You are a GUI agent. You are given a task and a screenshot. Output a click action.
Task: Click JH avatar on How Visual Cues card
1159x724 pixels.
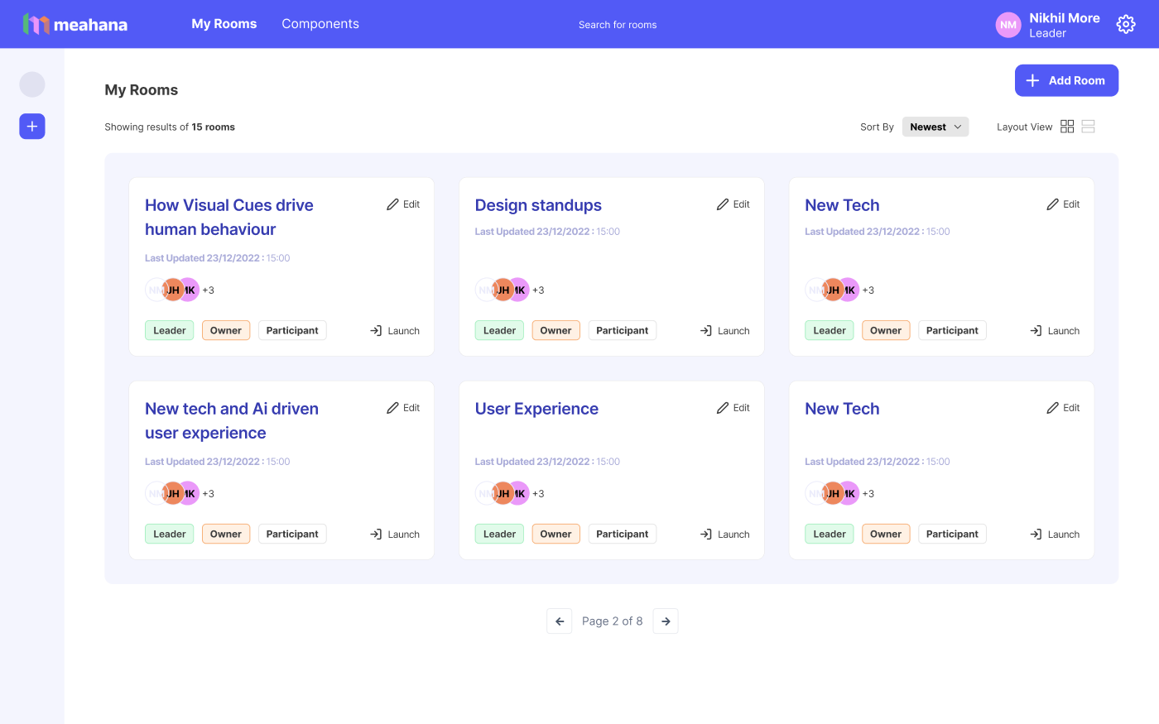(x=172, y=290)
